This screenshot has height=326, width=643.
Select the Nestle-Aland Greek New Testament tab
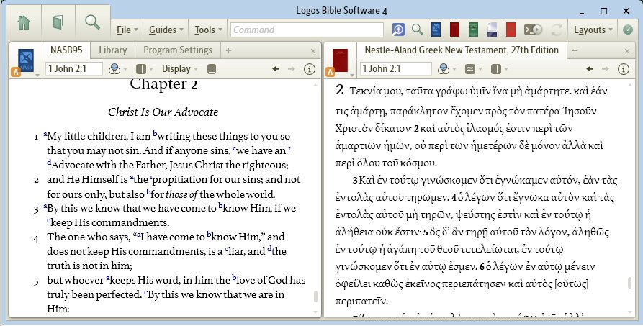[x=462, y=50]
